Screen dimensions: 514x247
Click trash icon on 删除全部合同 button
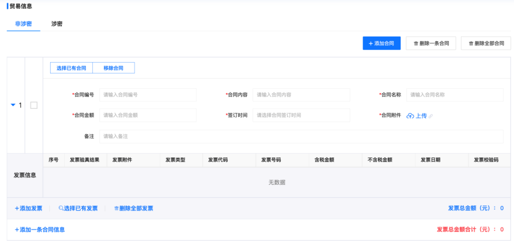[471, 44]
